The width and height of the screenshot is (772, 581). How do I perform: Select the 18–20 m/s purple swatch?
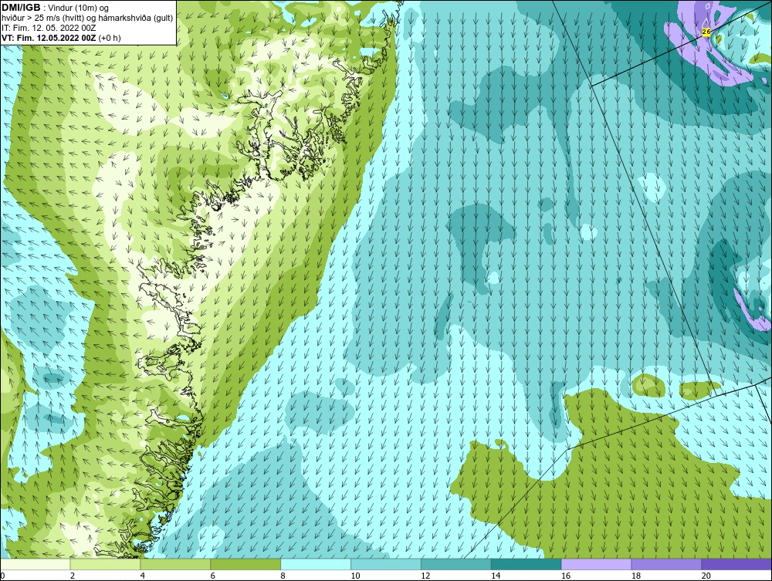[x=666, y=564]
